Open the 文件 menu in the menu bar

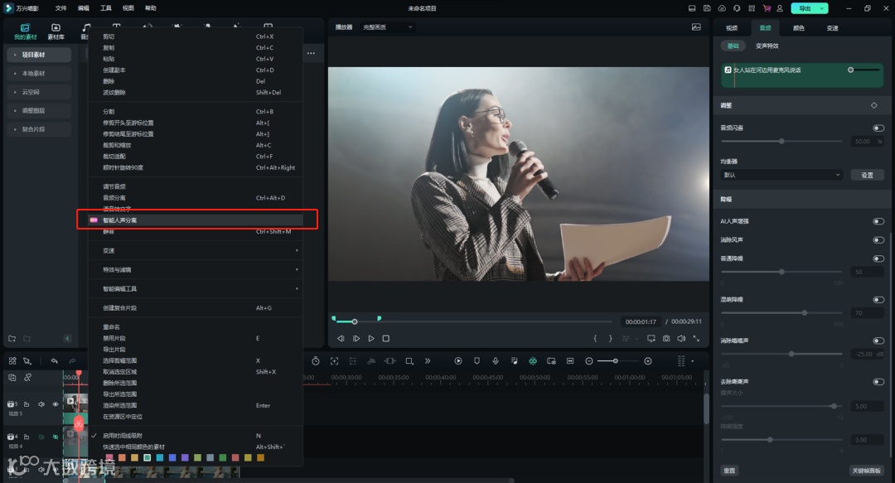click(x=60, y=8)
